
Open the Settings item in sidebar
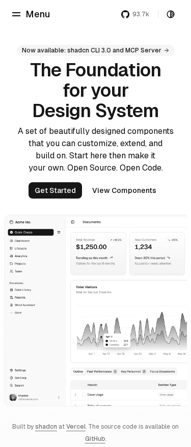[x=18, y=370]
